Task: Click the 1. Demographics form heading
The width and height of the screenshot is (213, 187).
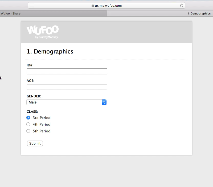Action: [50, 52]
